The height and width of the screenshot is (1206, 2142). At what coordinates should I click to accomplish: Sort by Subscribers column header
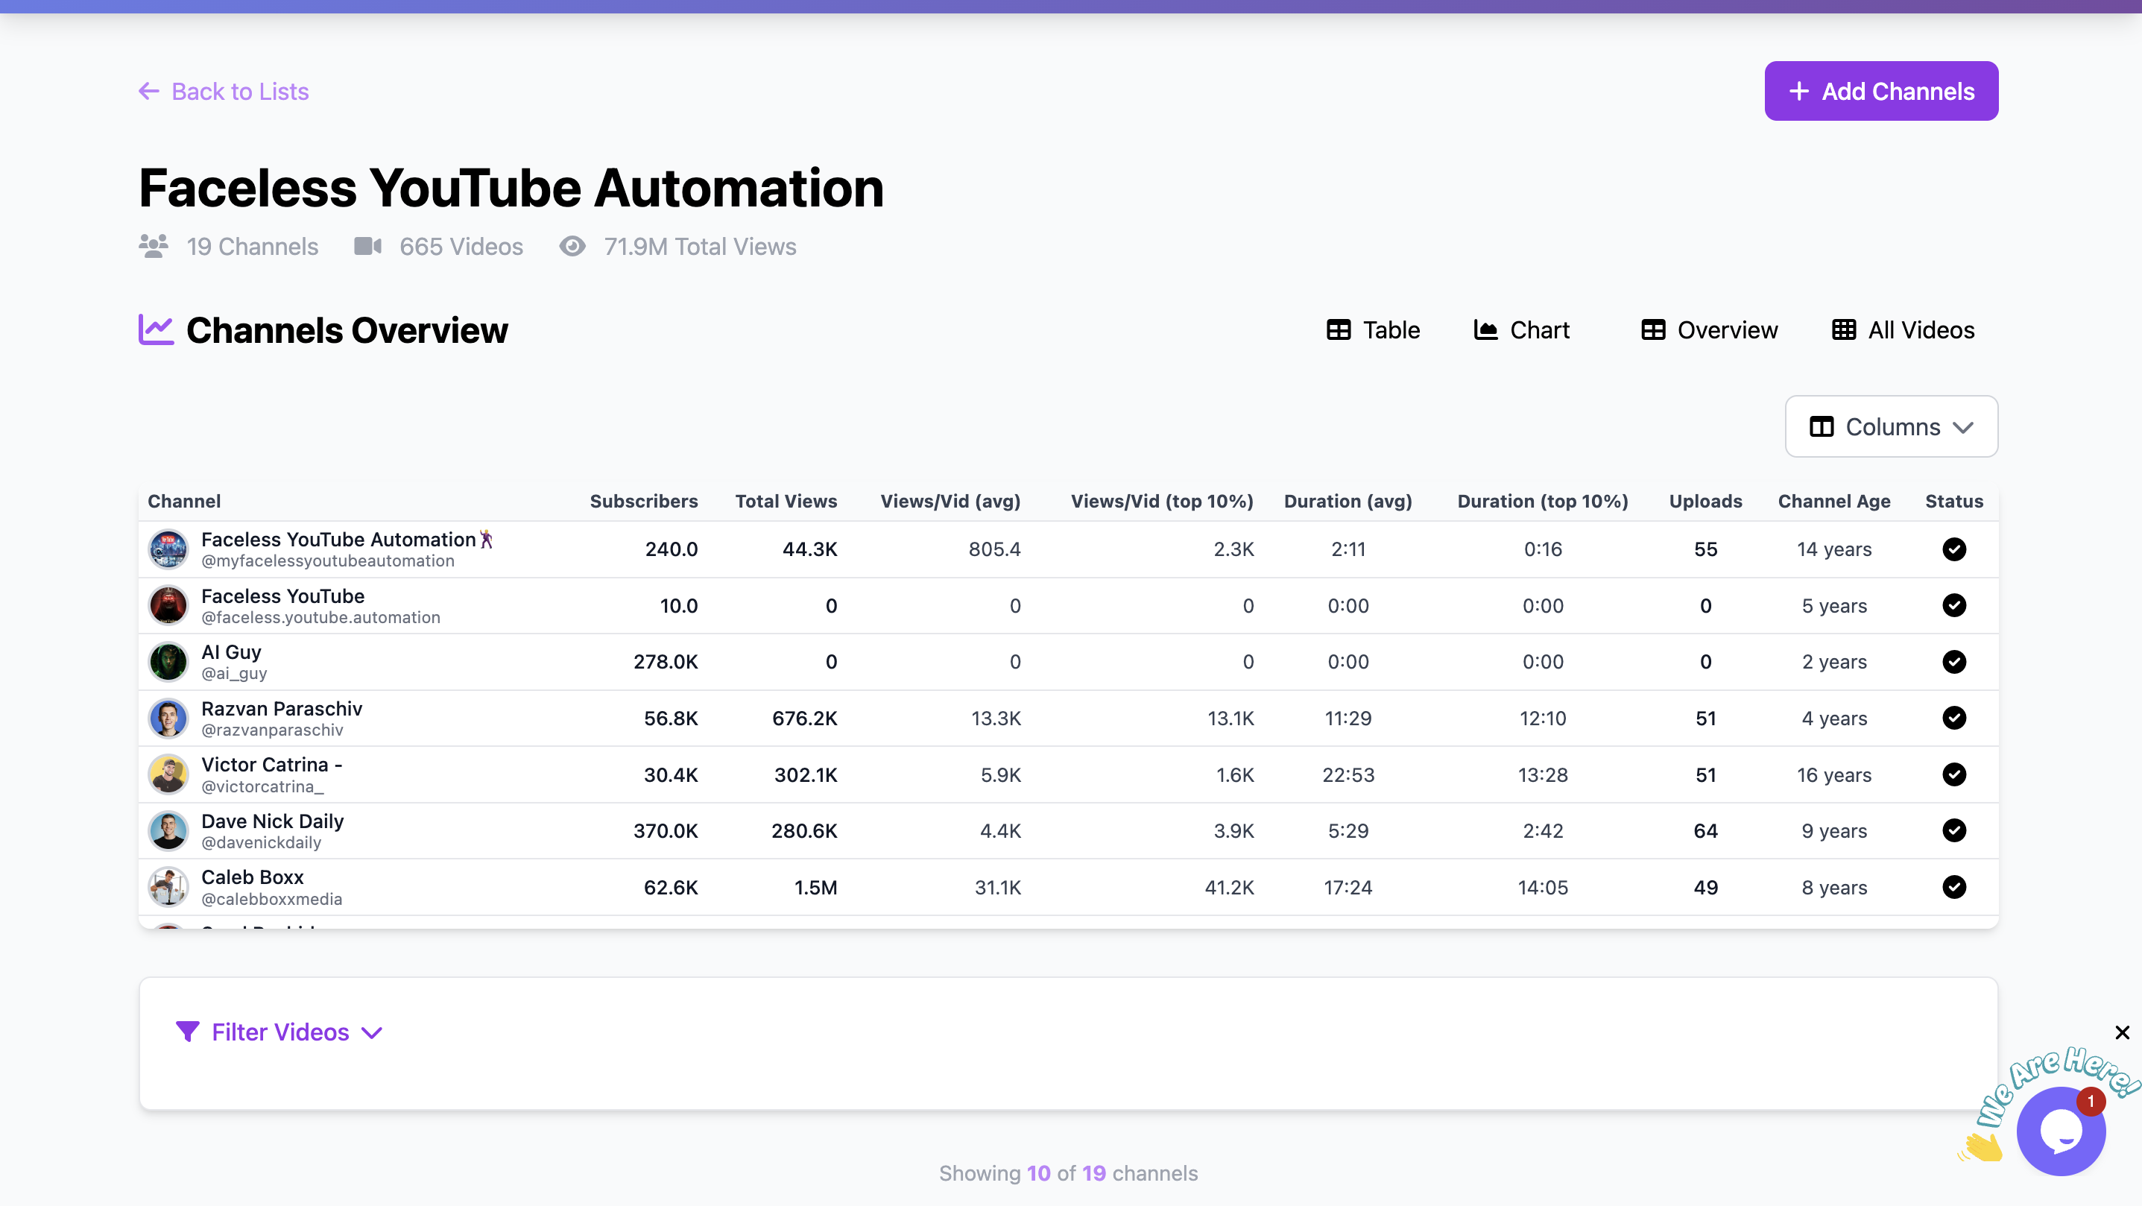pyautogui.click(x=644, y=502)
